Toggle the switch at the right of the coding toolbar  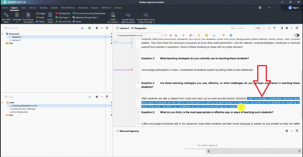click(296, 35)
